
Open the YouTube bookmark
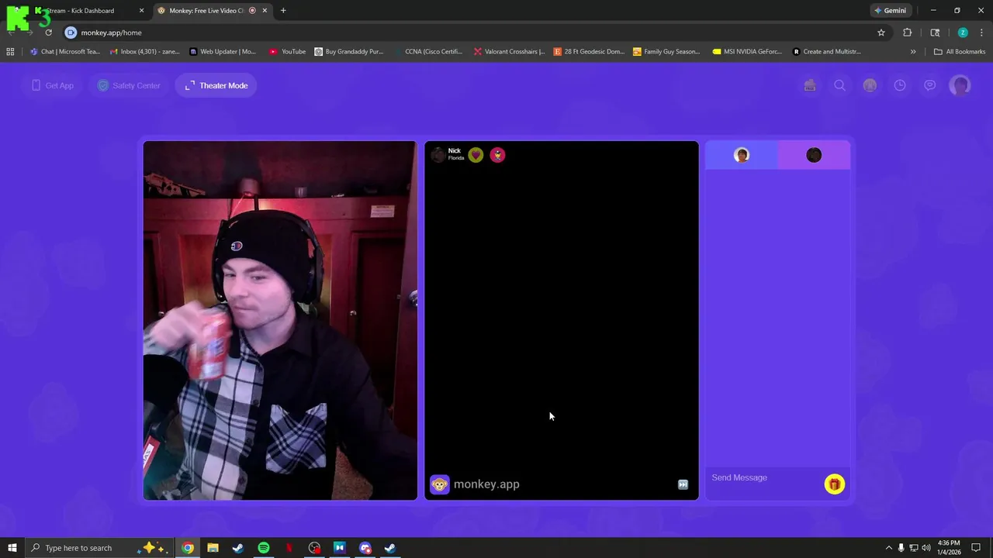coord(287,52)
